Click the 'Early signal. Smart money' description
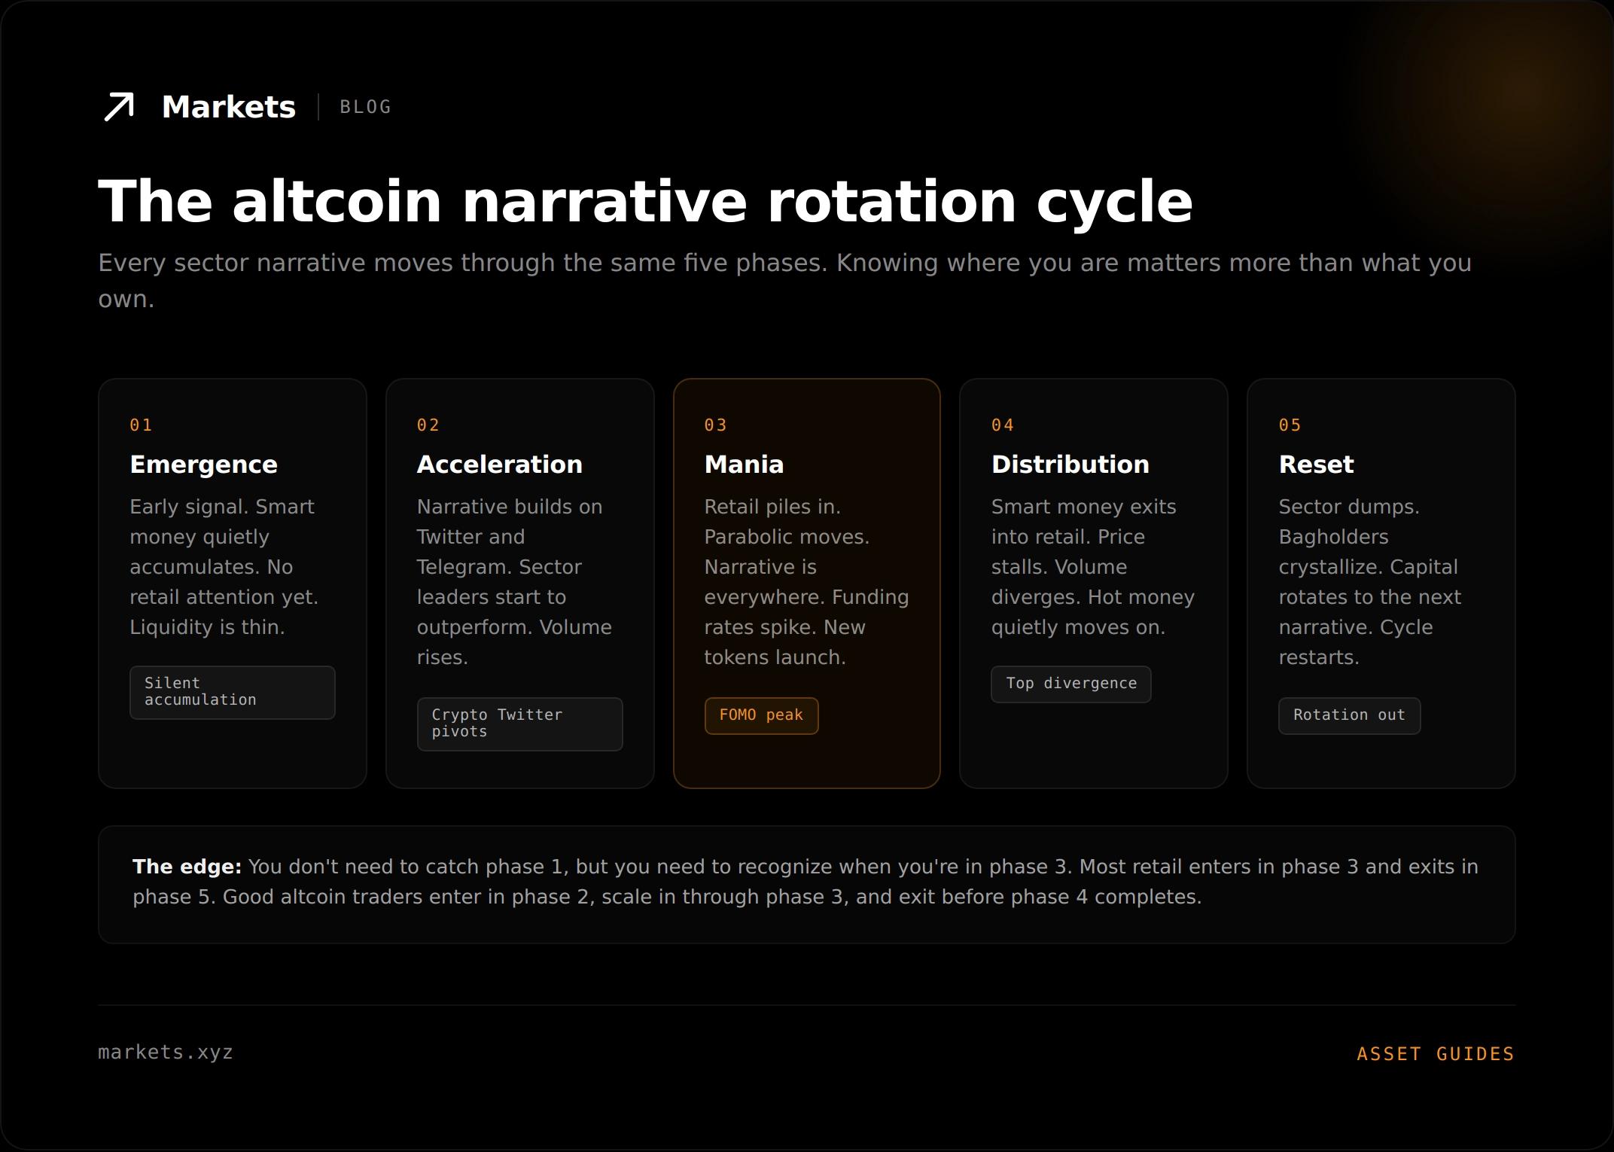This screenshot has height=1152, width=1614. 224,567
